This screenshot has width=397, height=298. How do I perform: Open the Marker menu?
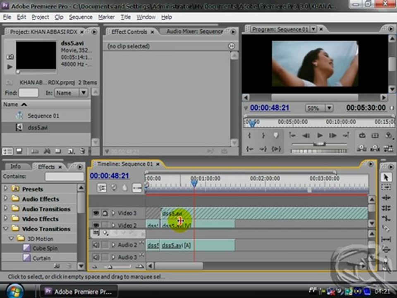106,17
